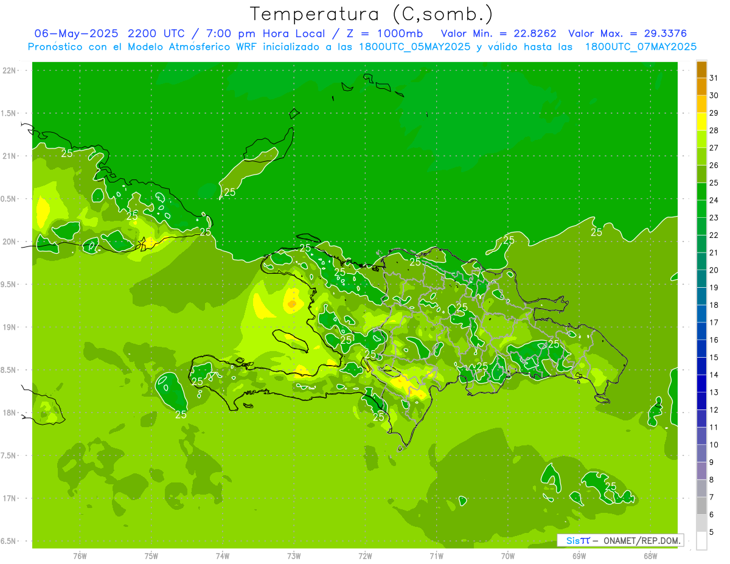
Task: Click the legend value "19"
Action: pyautogui.click(x=714, y=288)
